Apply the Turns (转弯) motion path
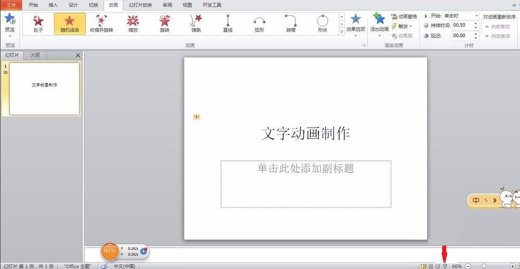Screen dimensions: 520x269 click(291, 24)
